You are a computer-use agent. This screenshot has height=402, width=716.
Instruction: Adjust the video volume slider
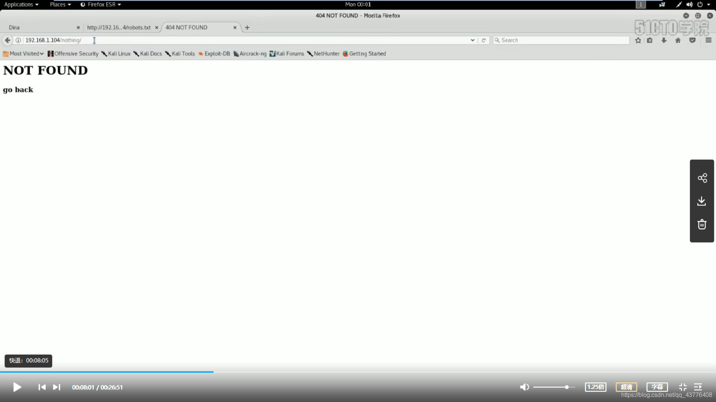(x=554, y=387)
